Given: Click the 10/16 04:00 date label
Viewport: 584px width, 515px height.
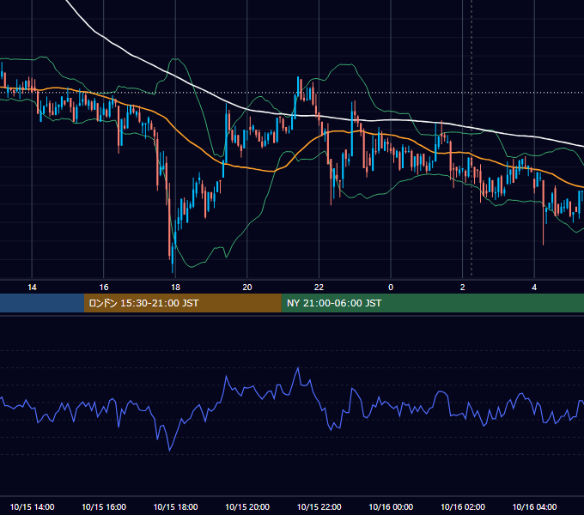Looking at the screenshot, I should [534, 506].
